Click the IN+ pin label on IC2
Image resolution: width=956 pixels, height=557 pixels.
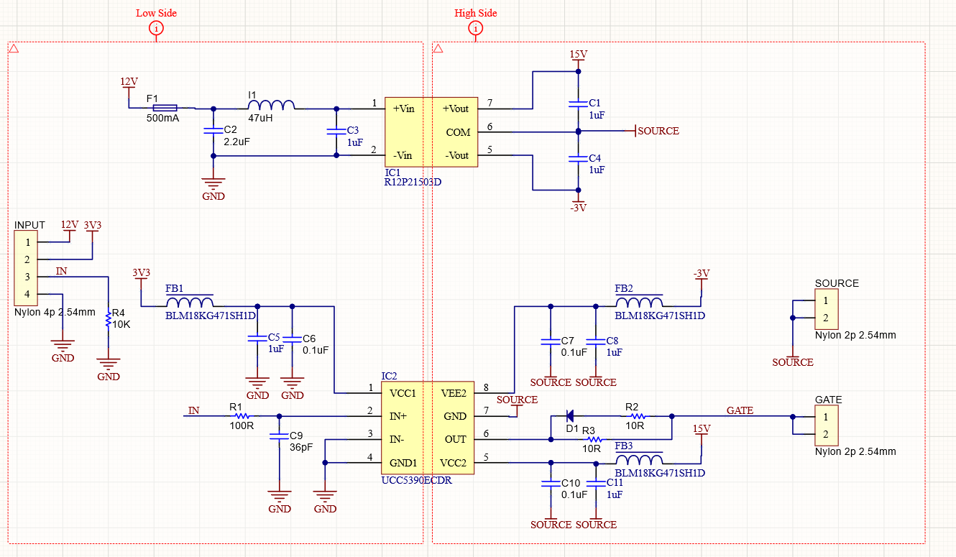398,416
